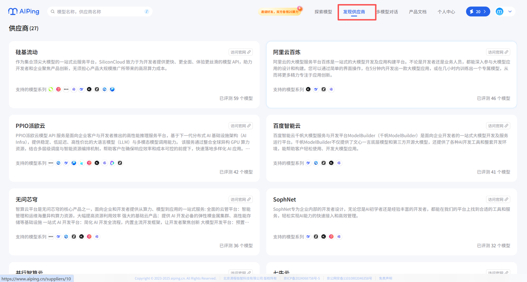Screen dimensions: 527x282
Task: Click the Qwen model icon in 阿里云百炼 card
Action: 331,89
